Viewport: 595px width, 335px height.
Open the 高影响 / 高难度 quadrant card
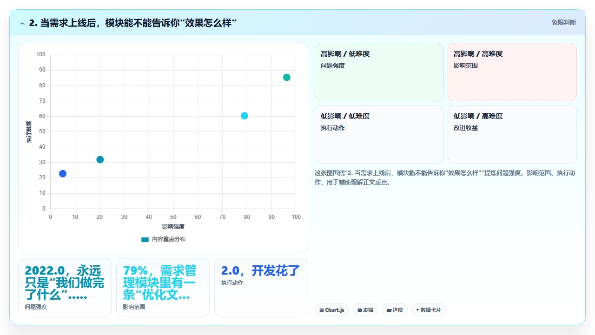pos(512,72)
